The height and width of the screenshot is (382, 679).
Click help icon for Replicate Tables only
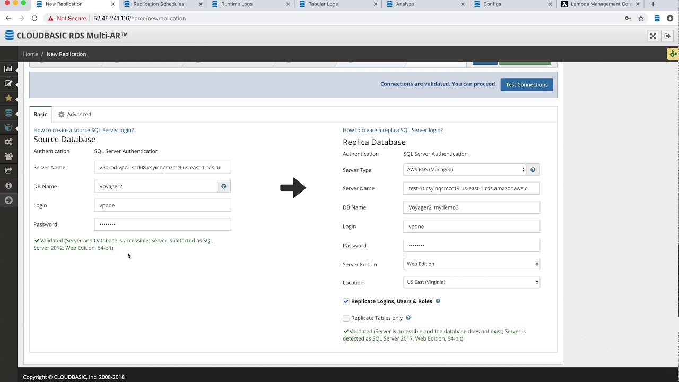click(x=408, y=318)
